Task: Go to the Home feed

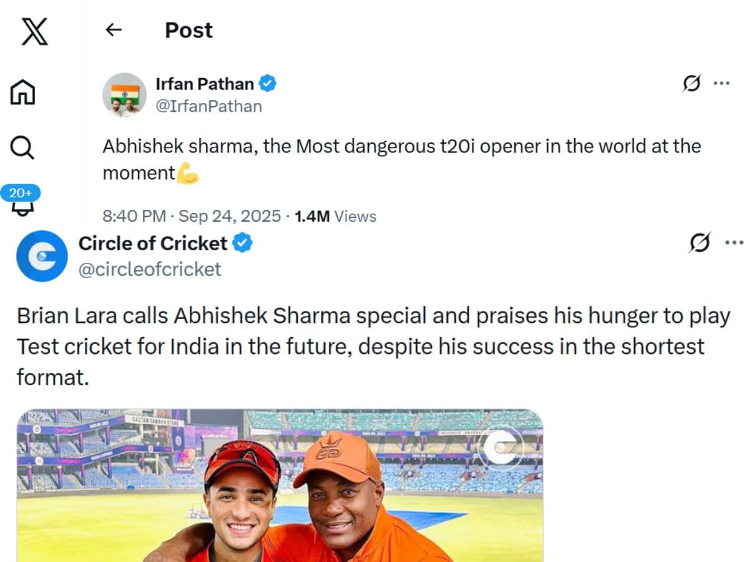Action: [x=23, y=92]
